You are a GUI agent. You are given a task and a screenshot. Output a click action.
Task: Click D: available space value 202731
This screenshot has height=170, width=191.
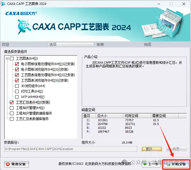[x=130, y=124]
